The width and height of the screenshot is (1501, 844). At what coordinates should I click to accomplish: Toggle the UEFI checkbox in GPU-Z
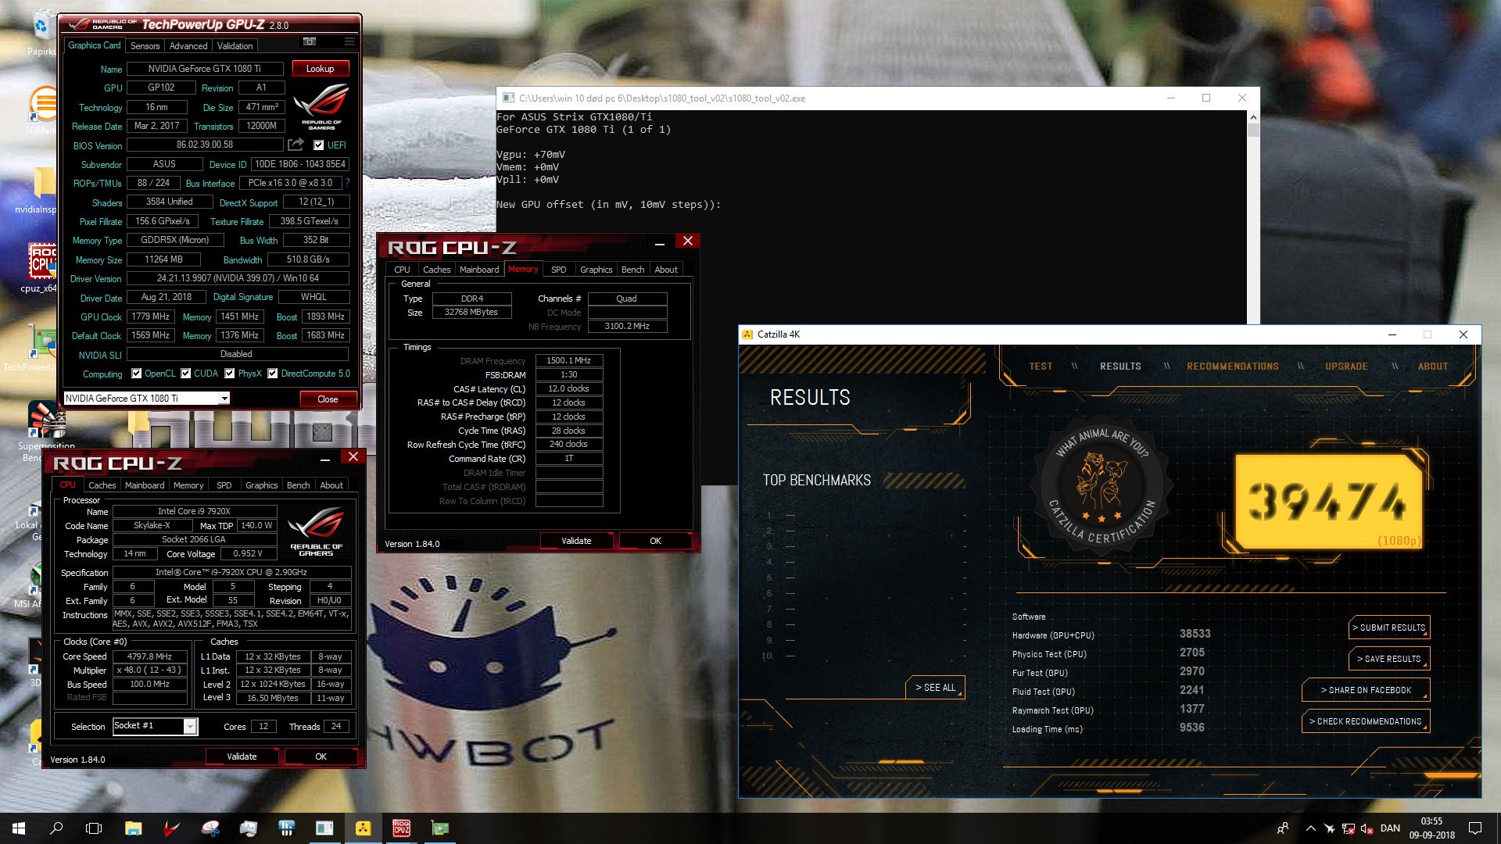pos(318,145)
